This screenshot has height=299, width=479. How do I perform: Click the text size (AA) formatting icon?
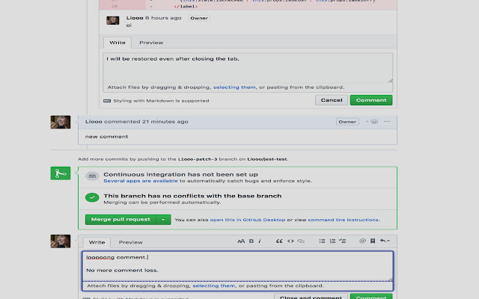point(241,241)
